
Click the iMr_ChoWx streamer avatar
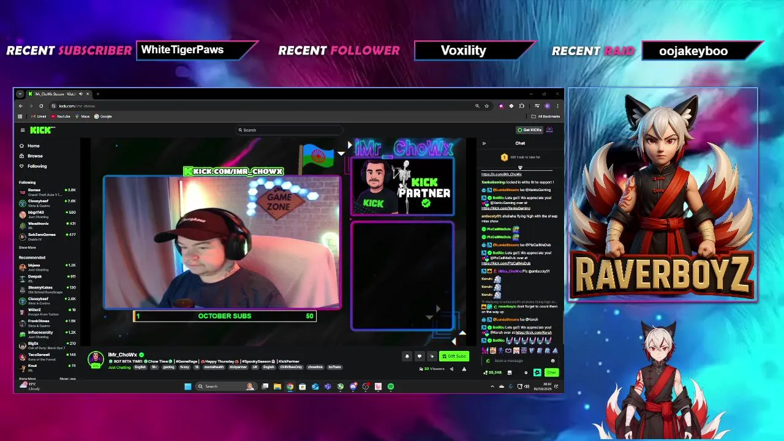96,358
